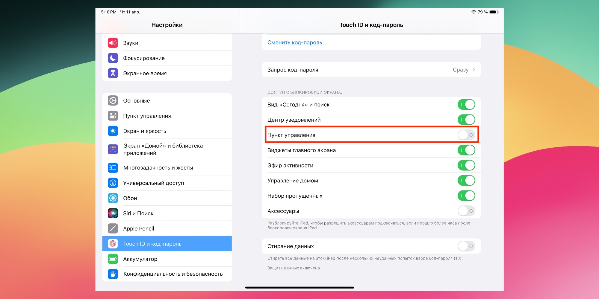
Task: Open Обои in the sidebar
Action: click(167, 198)
